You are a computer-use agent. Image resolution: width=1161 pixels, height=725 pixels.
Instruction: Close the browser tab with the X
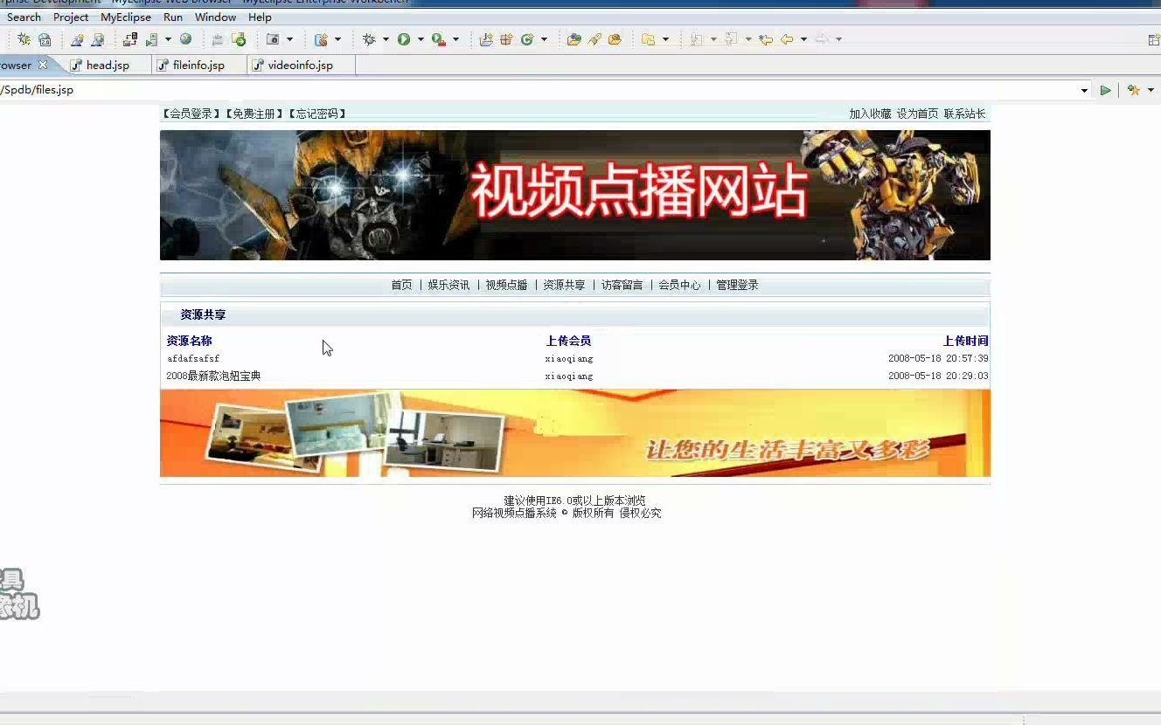42,65
